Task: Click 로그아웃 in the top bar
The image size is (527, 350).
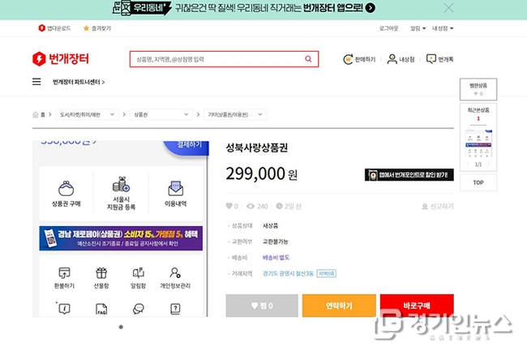Action: coord(388,28)
